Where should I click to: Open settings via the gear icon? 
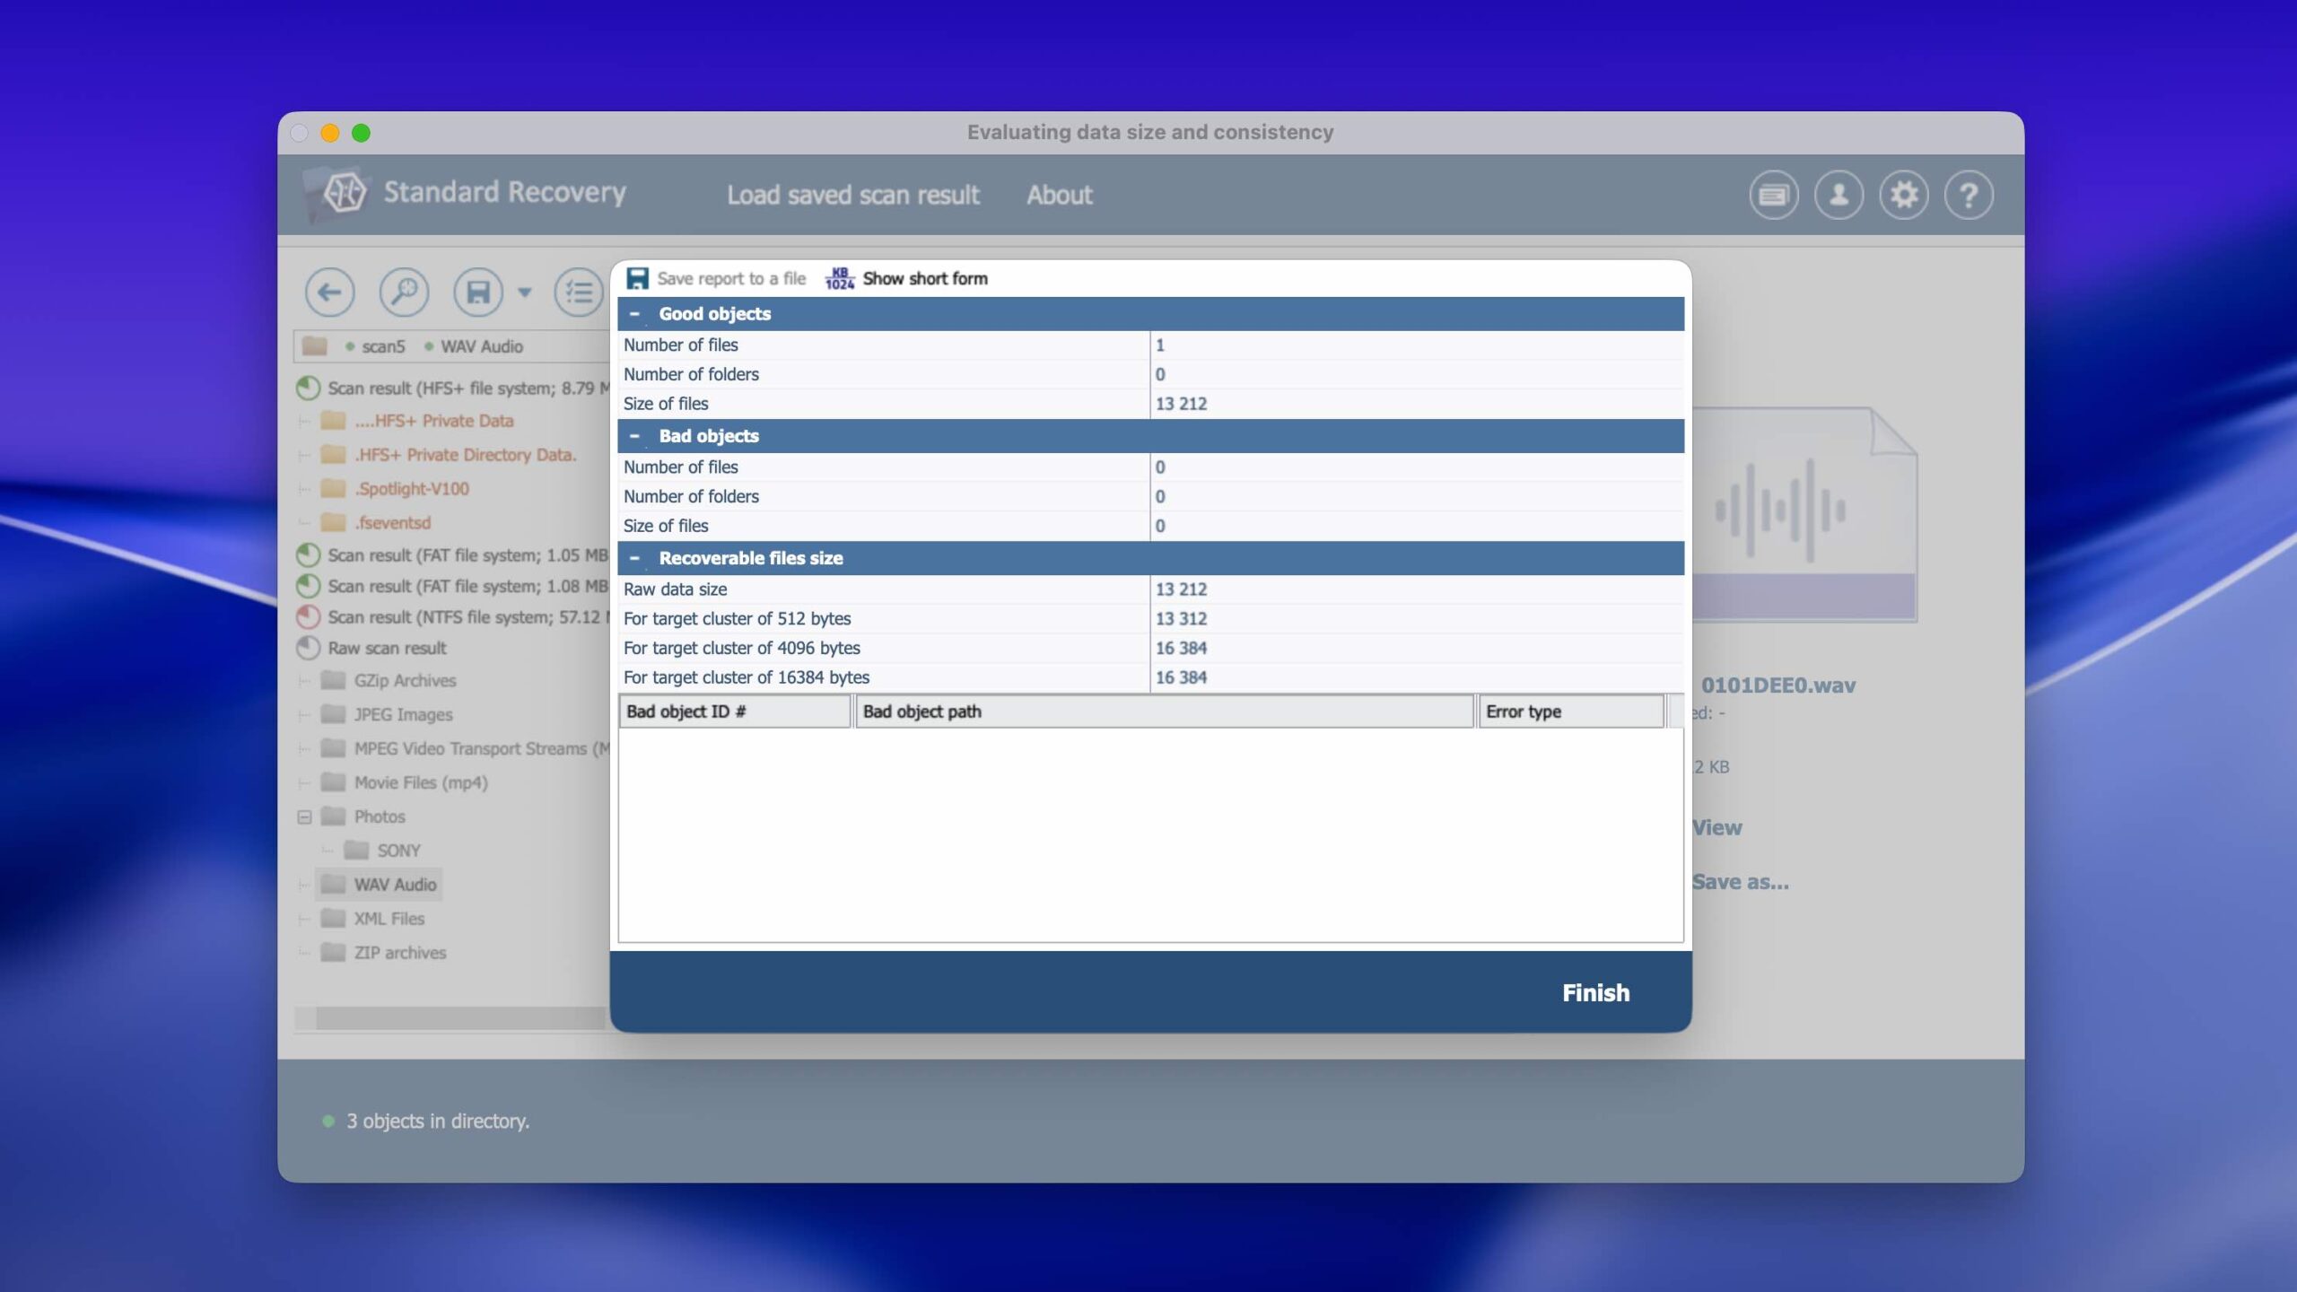pyautogui.click(x=1903, y=195)
